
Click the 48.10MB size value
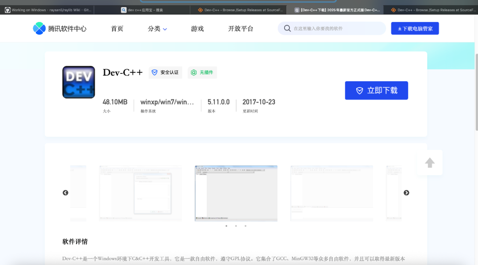click(115, 102)
